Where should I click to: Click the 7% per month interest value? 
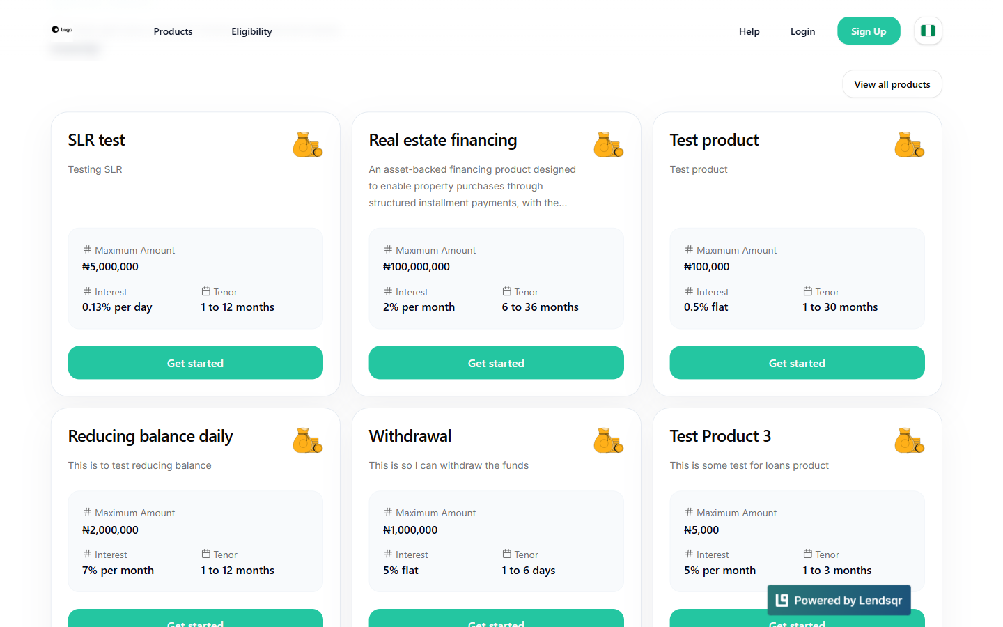click(x=118, y=571)
